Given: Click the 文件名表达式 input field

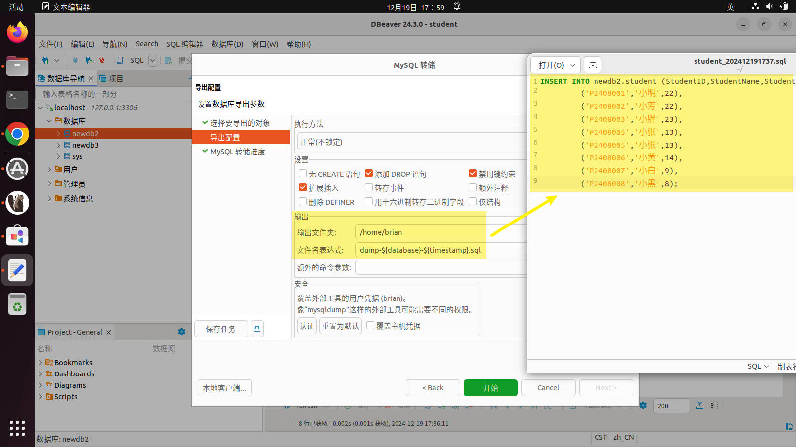Looking at the screenshot, I should [441, 250].
